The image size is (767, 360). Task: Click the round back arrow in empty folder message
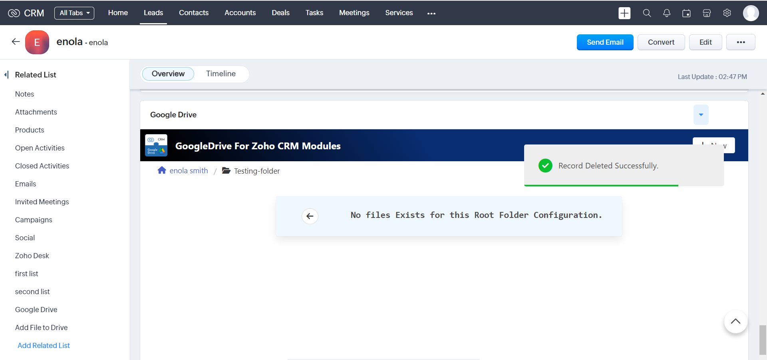pos(310,216)
